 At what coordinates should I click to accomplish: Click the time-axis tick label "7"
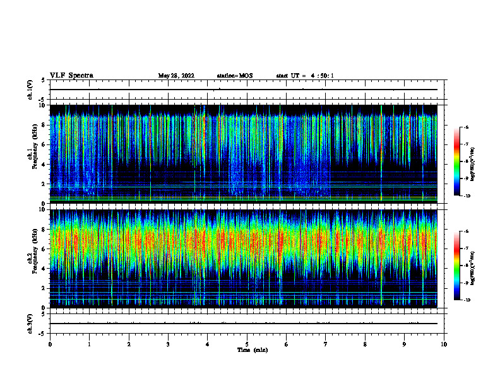coord(326,344)
